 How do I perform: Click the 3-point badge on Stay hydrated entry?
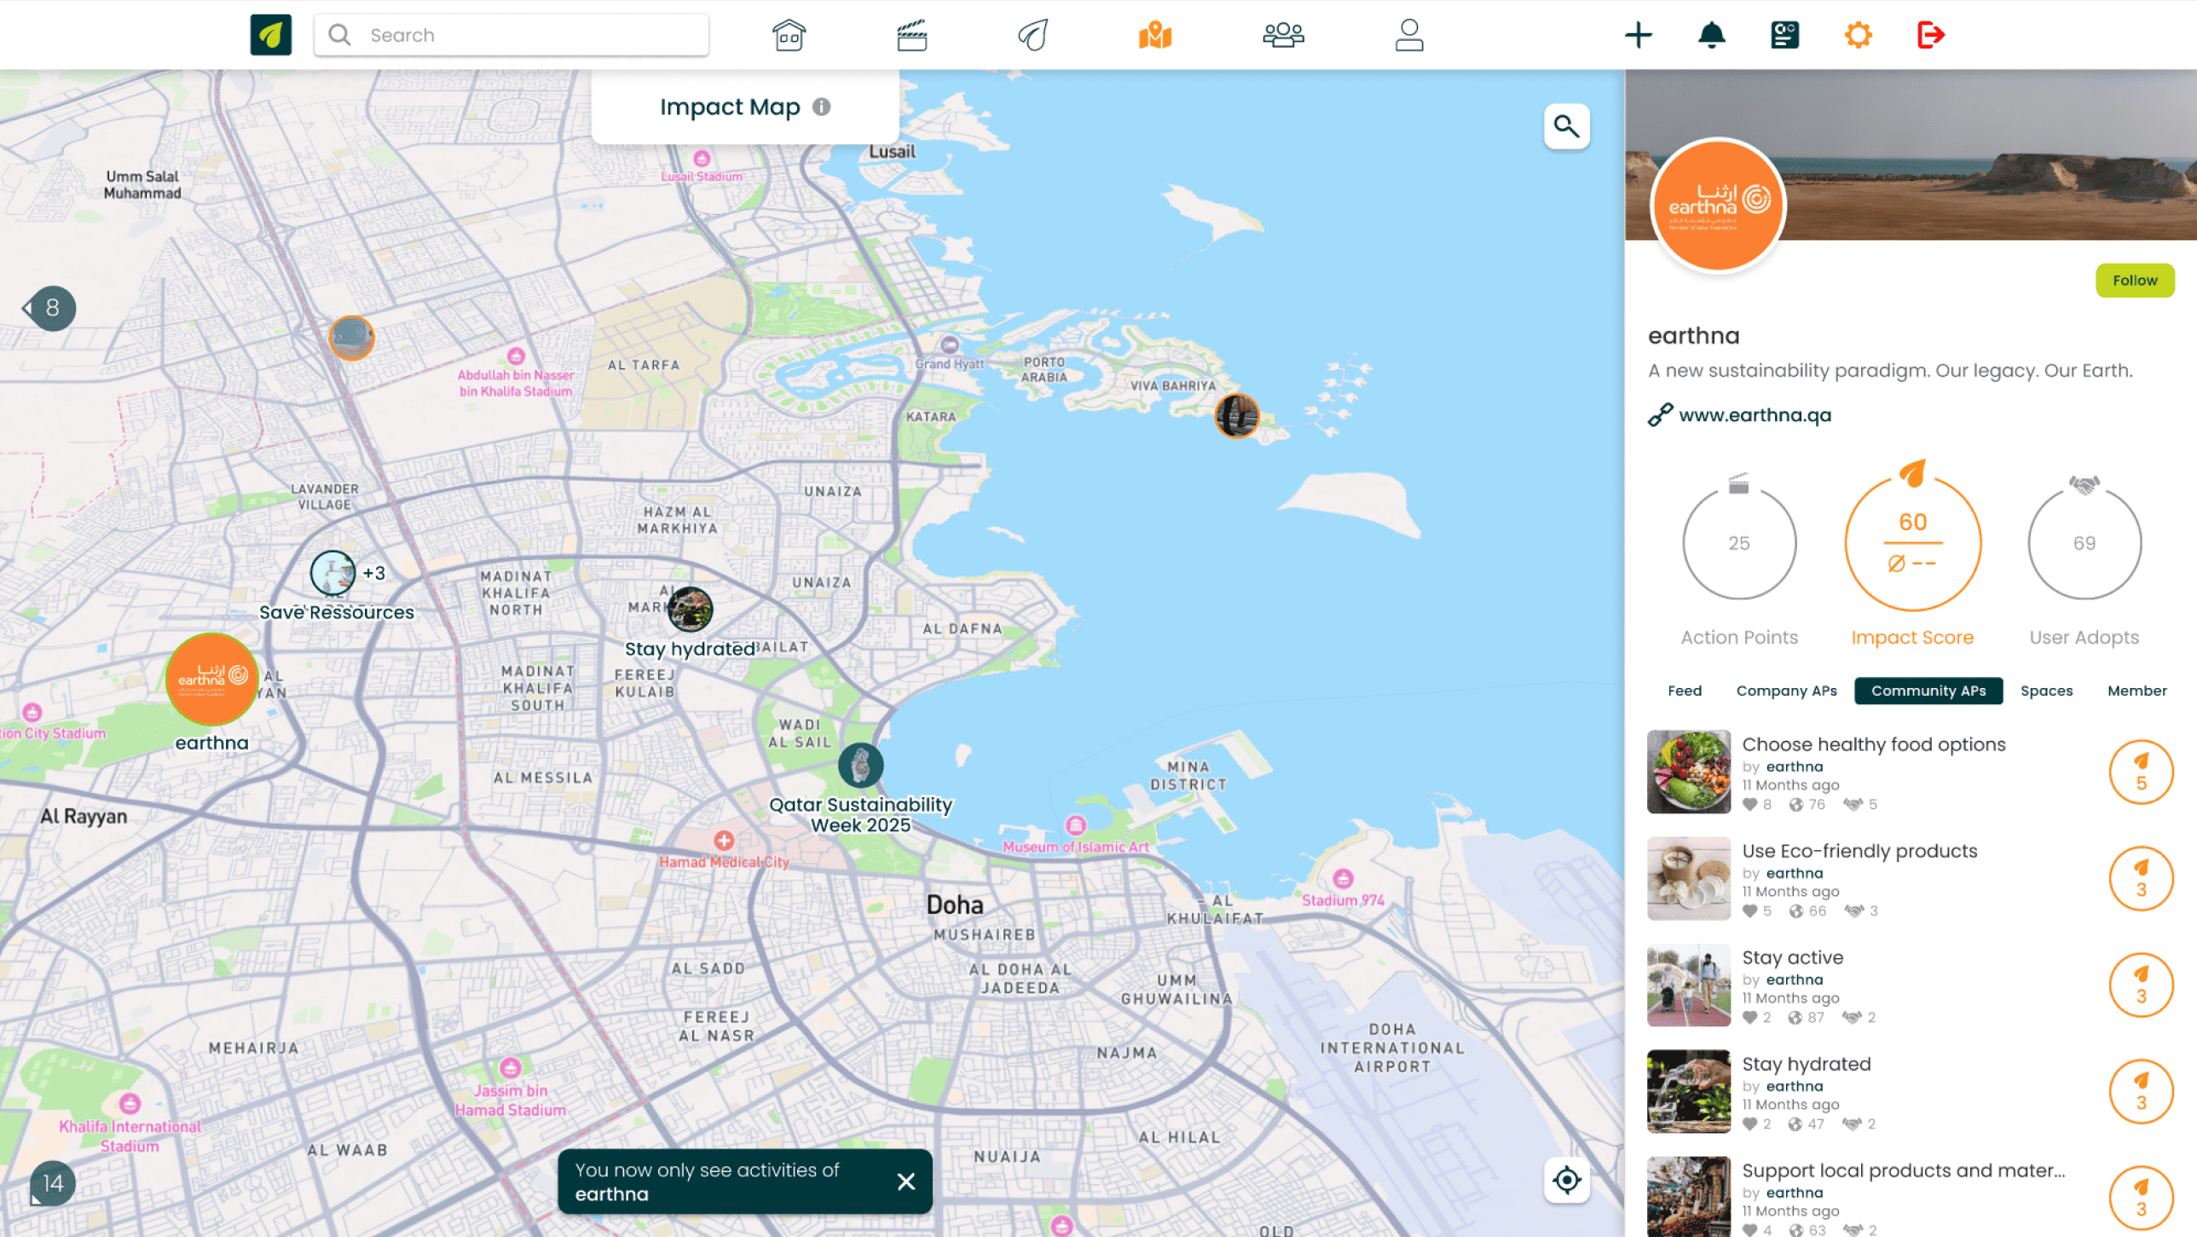(2141, 1092)
